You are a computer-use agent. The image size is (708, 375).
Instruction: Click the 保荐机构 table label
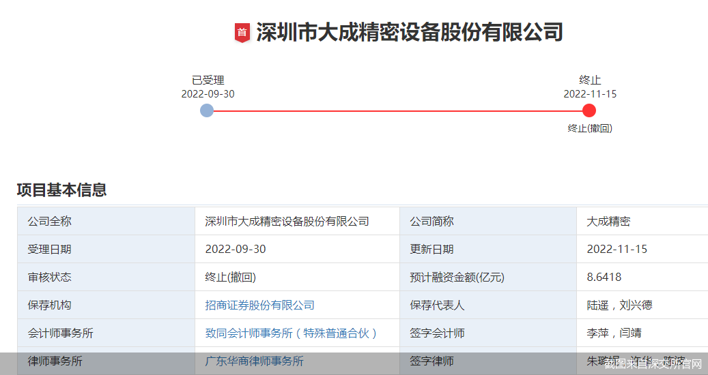pyautogui.click(x=49, y=305)
